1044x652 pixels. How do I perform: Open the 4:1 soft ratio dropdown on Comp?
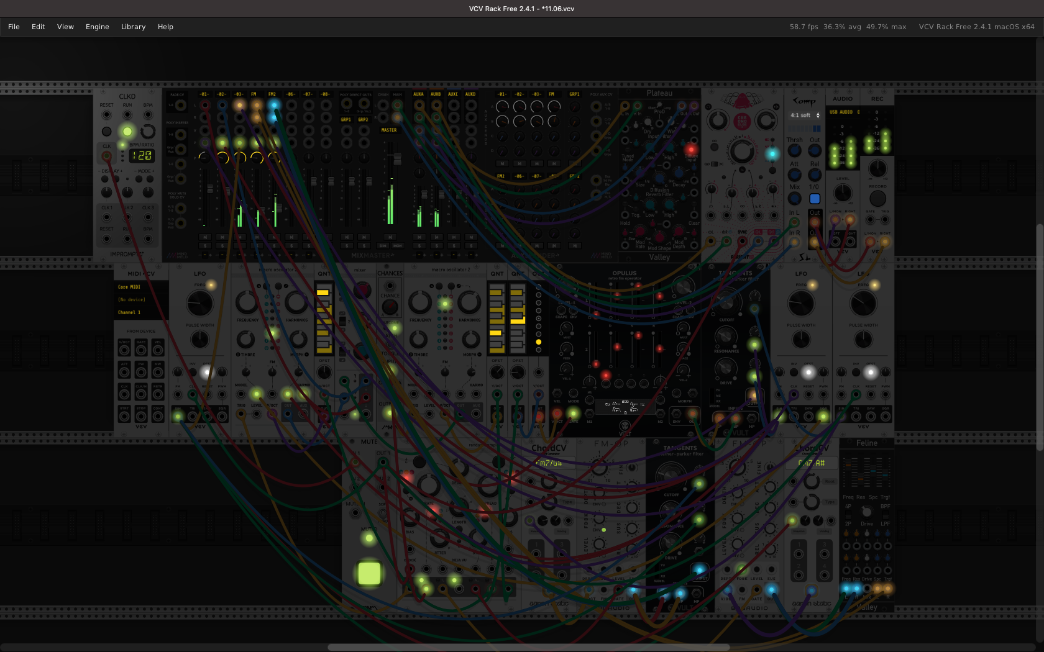coord(805,115)
